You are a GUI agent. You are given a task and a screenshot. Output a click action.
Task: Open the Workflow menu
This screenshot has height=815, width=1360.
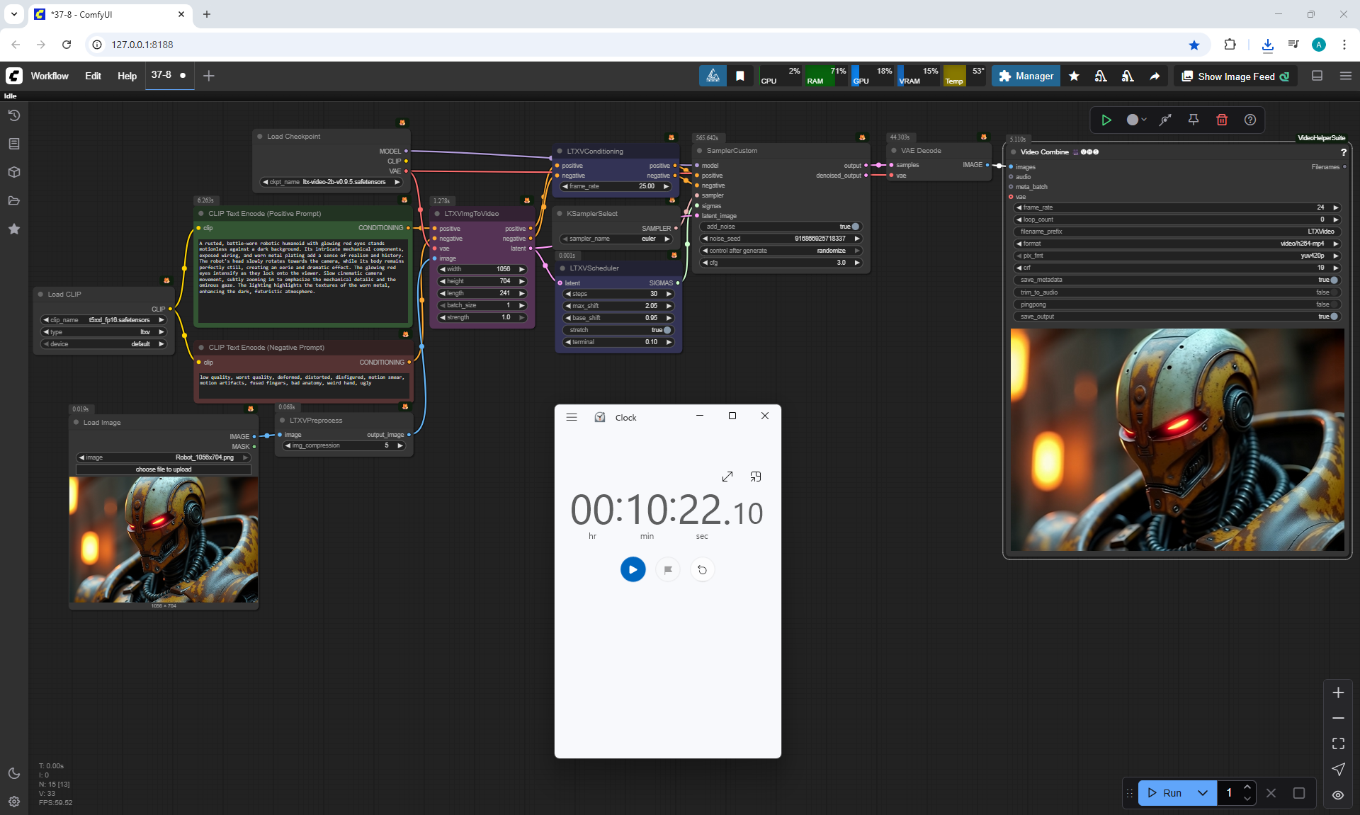click(50, 76)
